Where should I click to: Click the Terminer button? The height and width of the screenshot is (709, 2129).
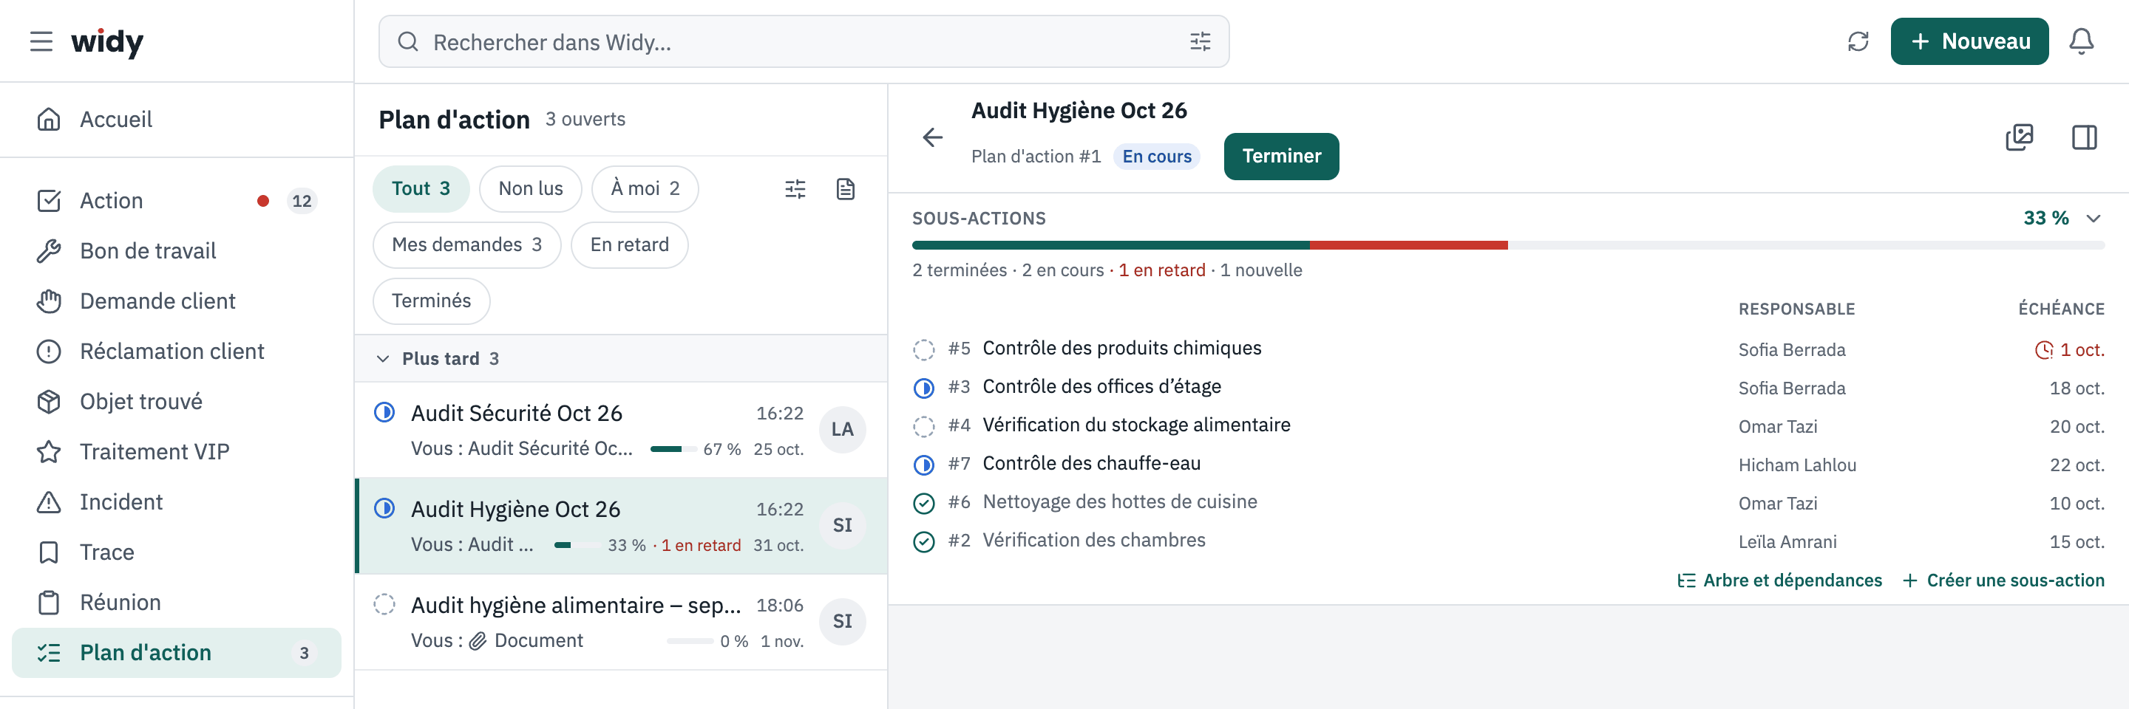click(1281, 156)
